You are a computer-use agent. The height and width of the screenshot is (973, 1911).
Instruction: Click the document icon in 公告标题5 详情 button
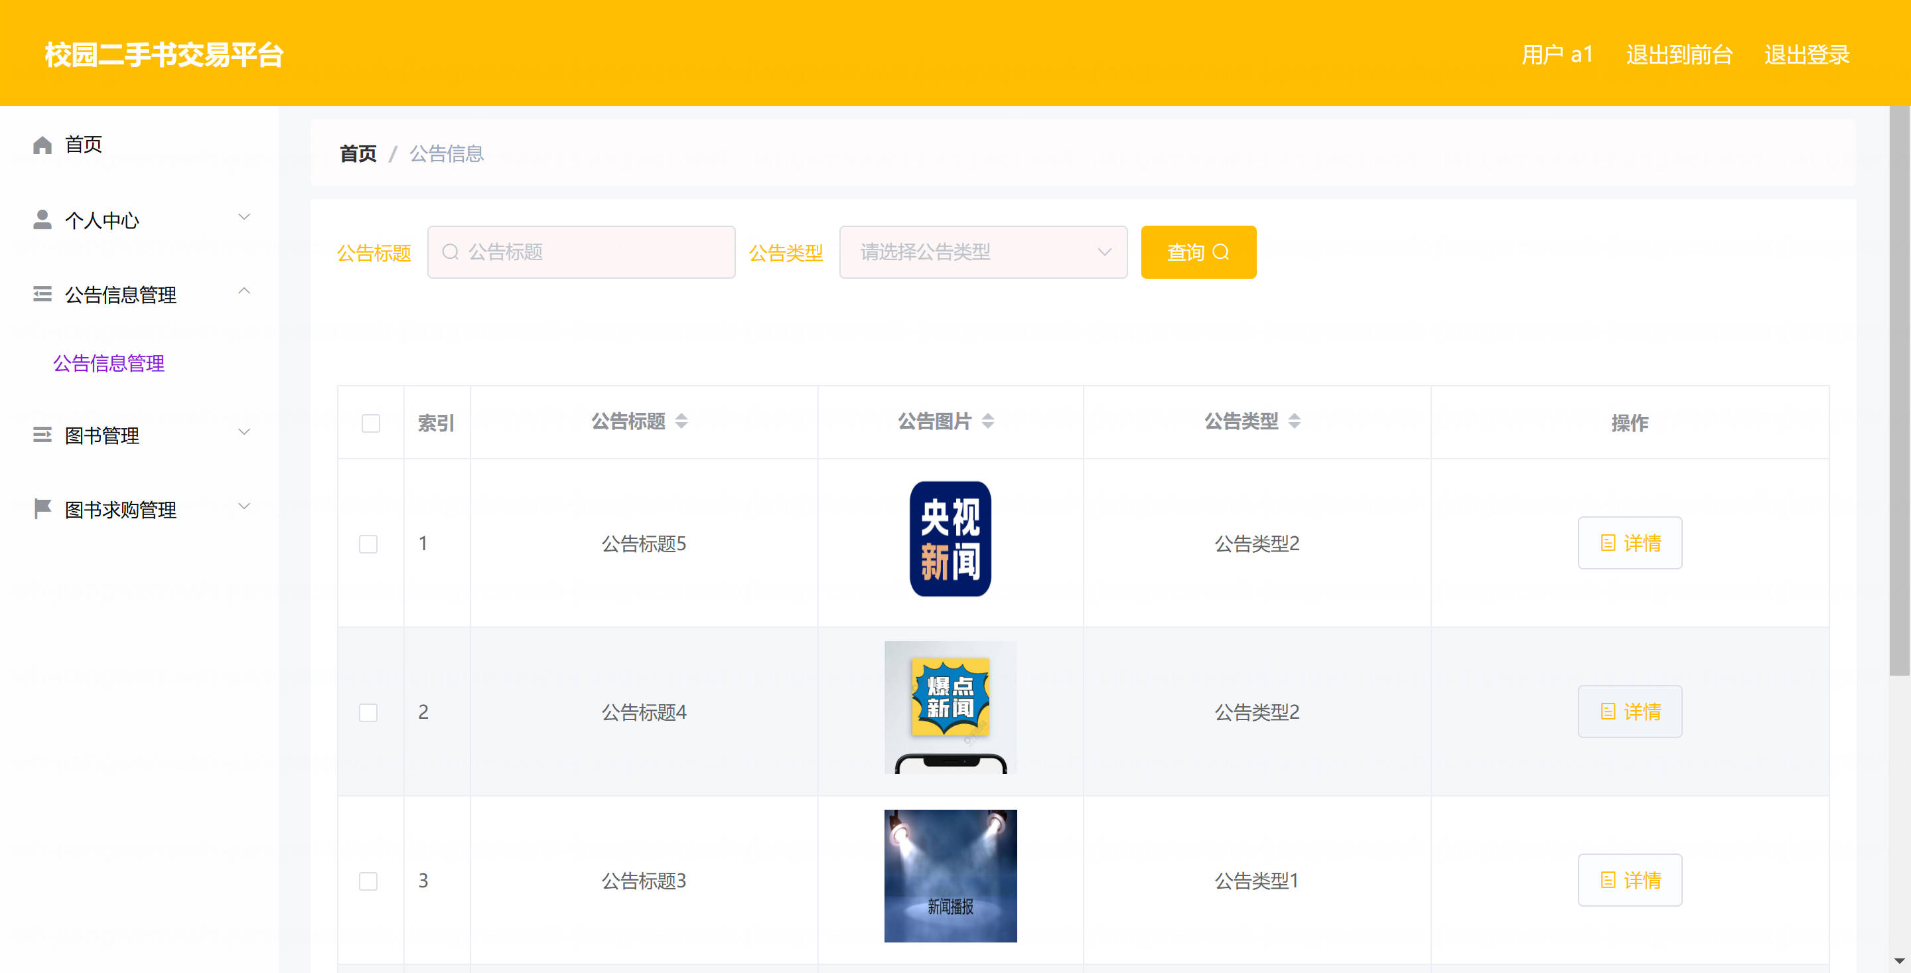1608,544
